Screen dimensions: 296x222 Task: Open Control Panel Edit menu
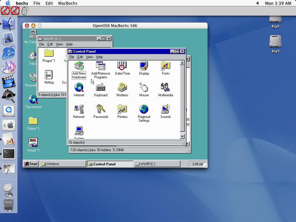(x=80, y=57)
